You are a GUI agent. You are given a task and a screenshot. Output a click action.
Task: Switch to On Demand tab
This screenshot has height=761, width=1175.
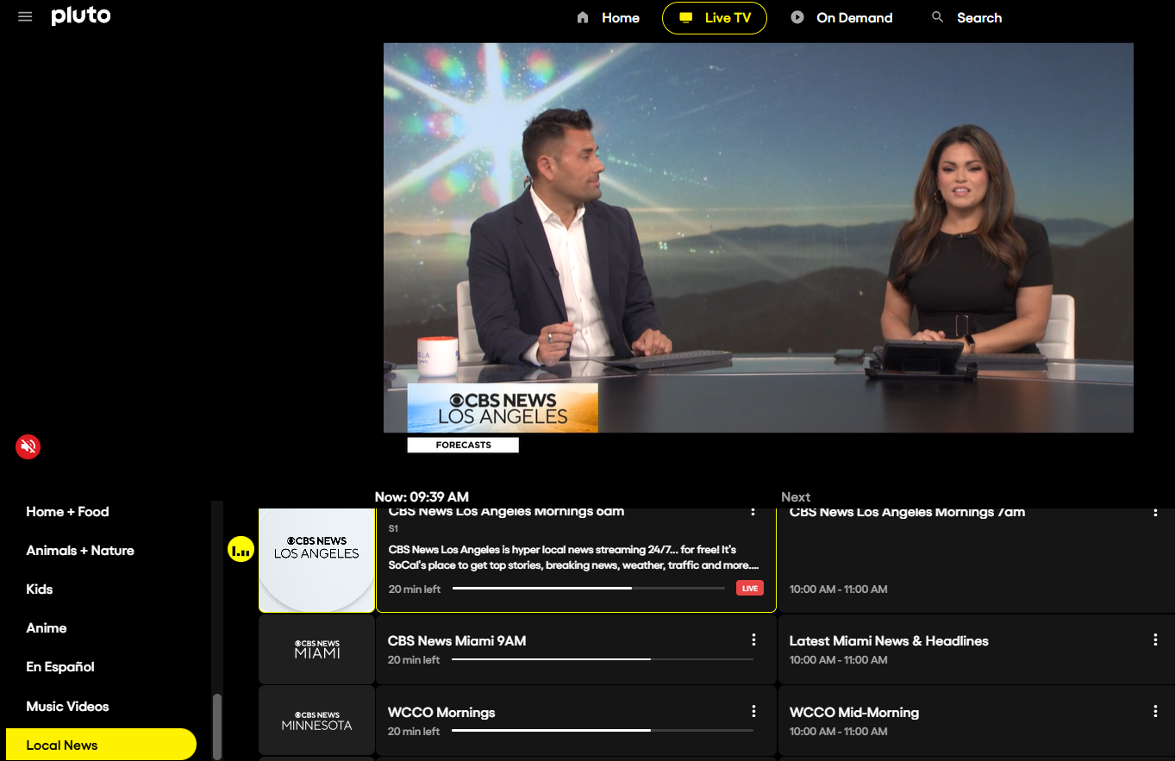pos(841,17)
